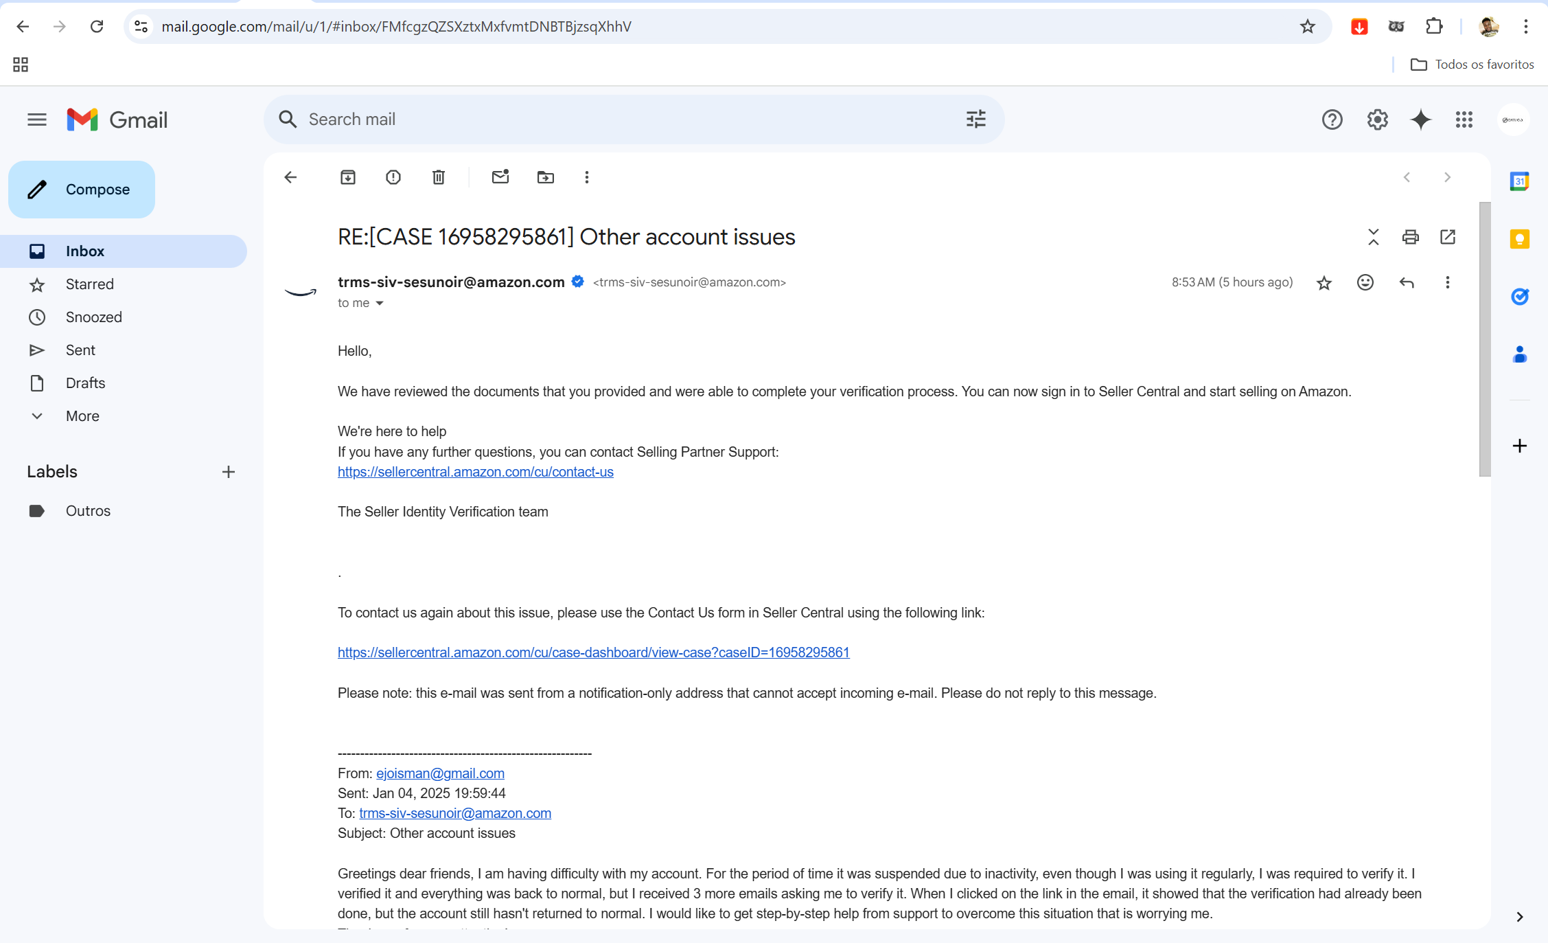Click the email vertical scrollbar
This screenshot has height=943, width=1548.
(x=1485, y=339)
